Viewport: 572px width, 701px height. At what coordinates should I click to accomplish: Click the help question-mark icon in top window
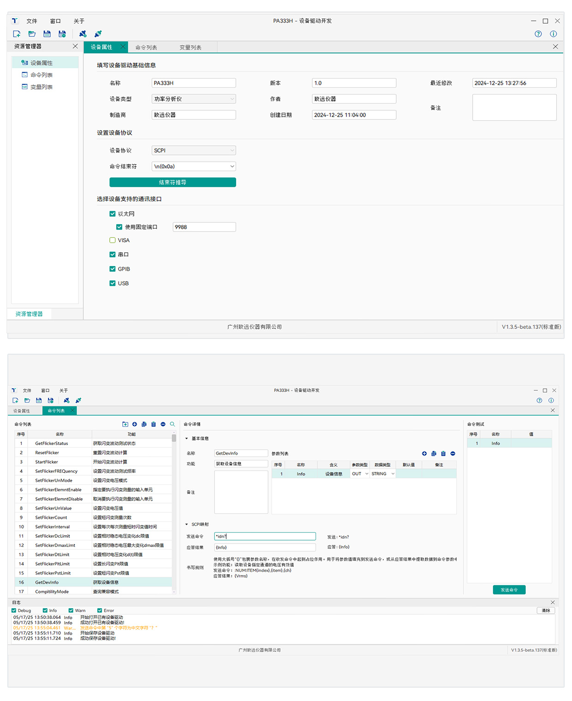point(538,34)
